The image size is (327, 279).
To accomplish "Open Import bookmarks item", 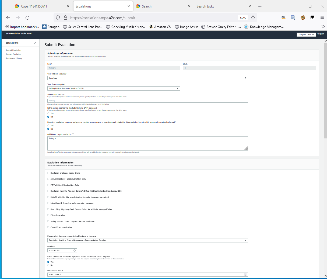I will tap(22, 27).
